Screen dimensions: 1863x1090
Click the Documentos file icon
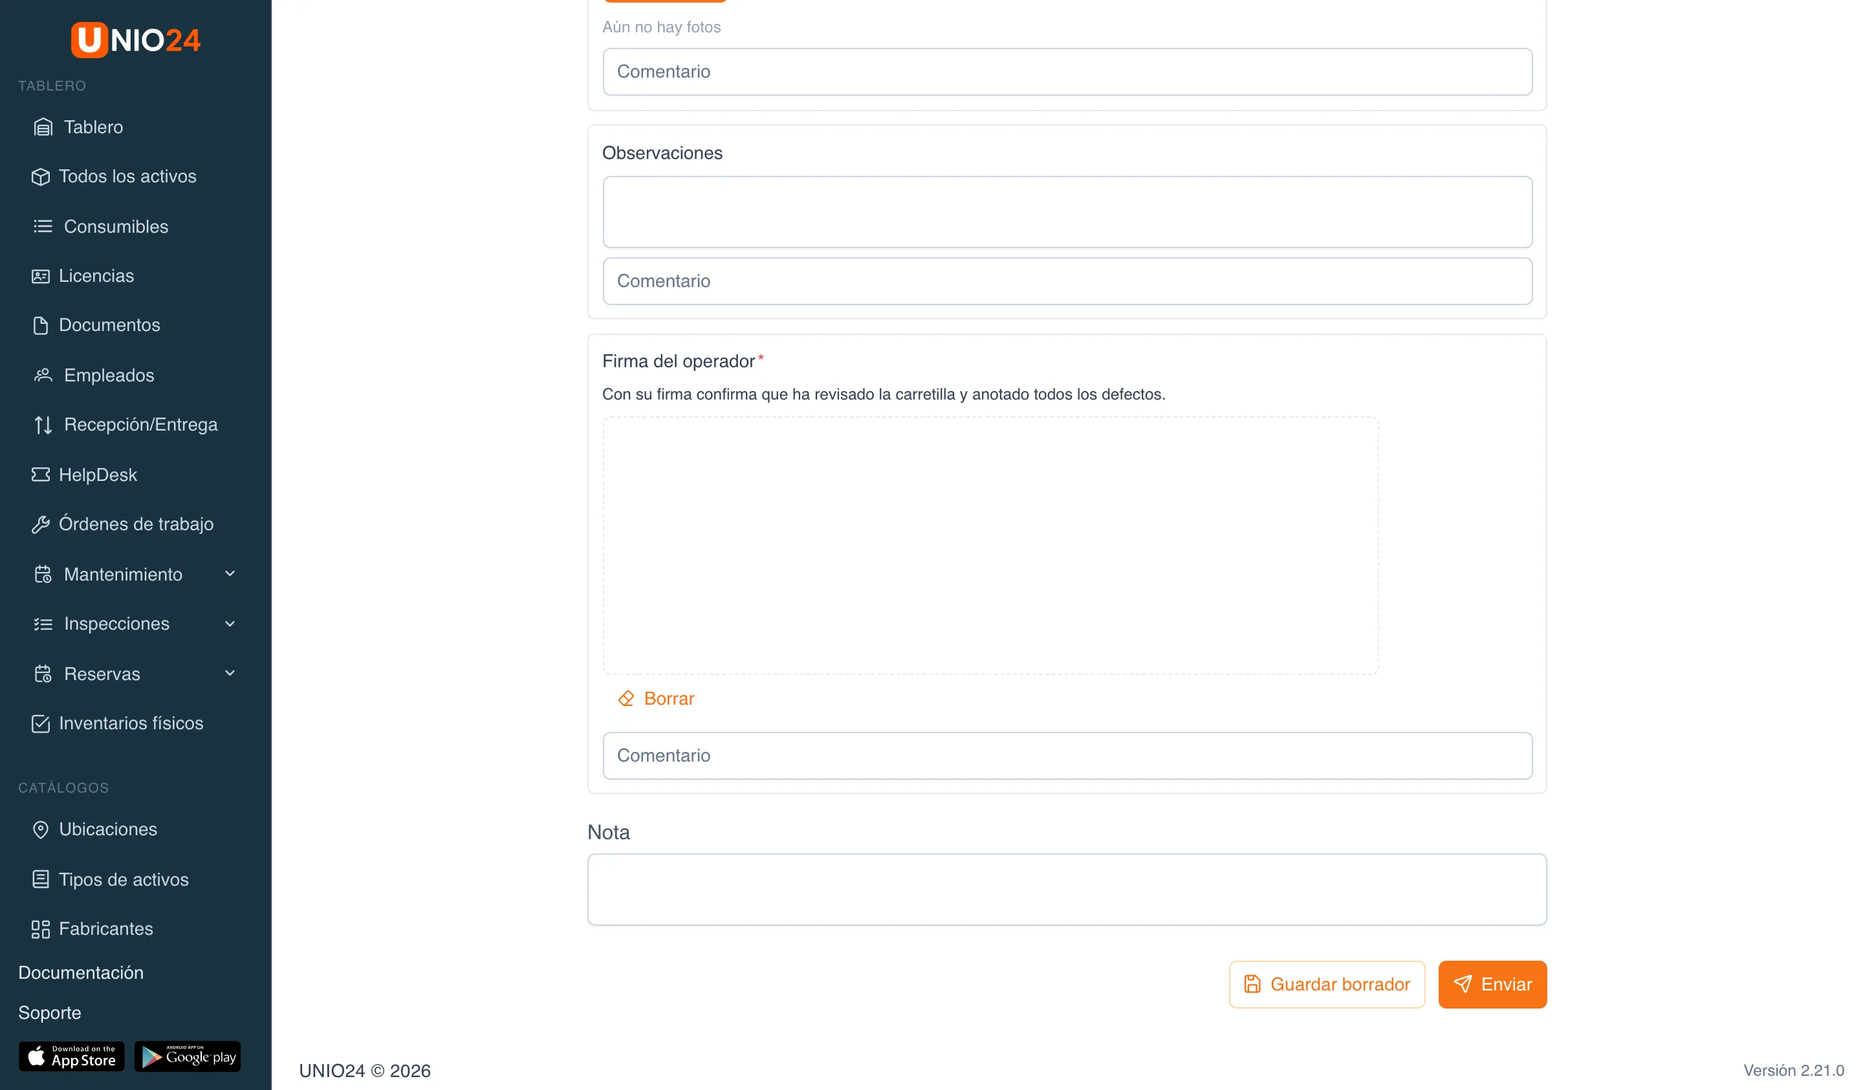pos(41,325)
